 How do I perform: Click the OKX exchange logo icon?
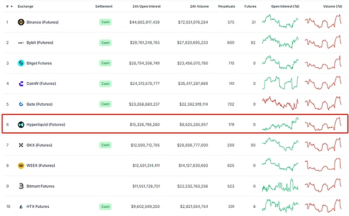(x=21, y=145)
